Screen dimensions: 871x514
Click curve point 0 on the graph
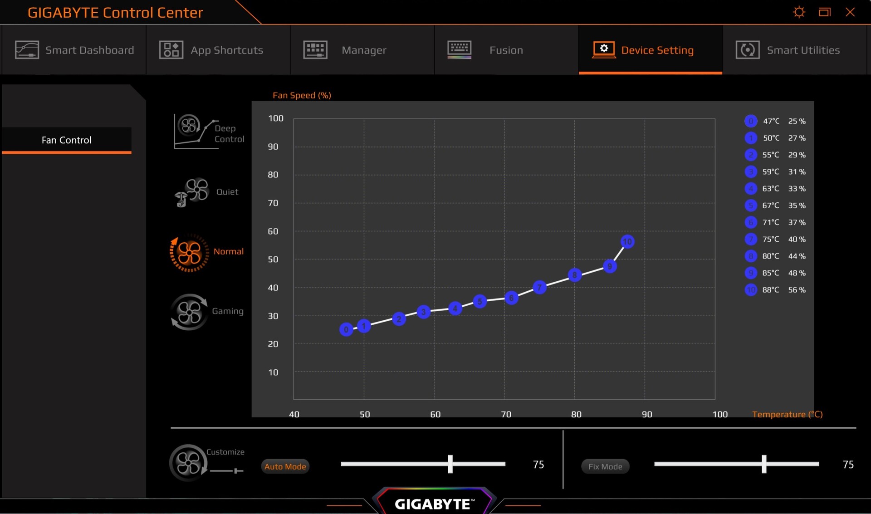pos(346,329)
